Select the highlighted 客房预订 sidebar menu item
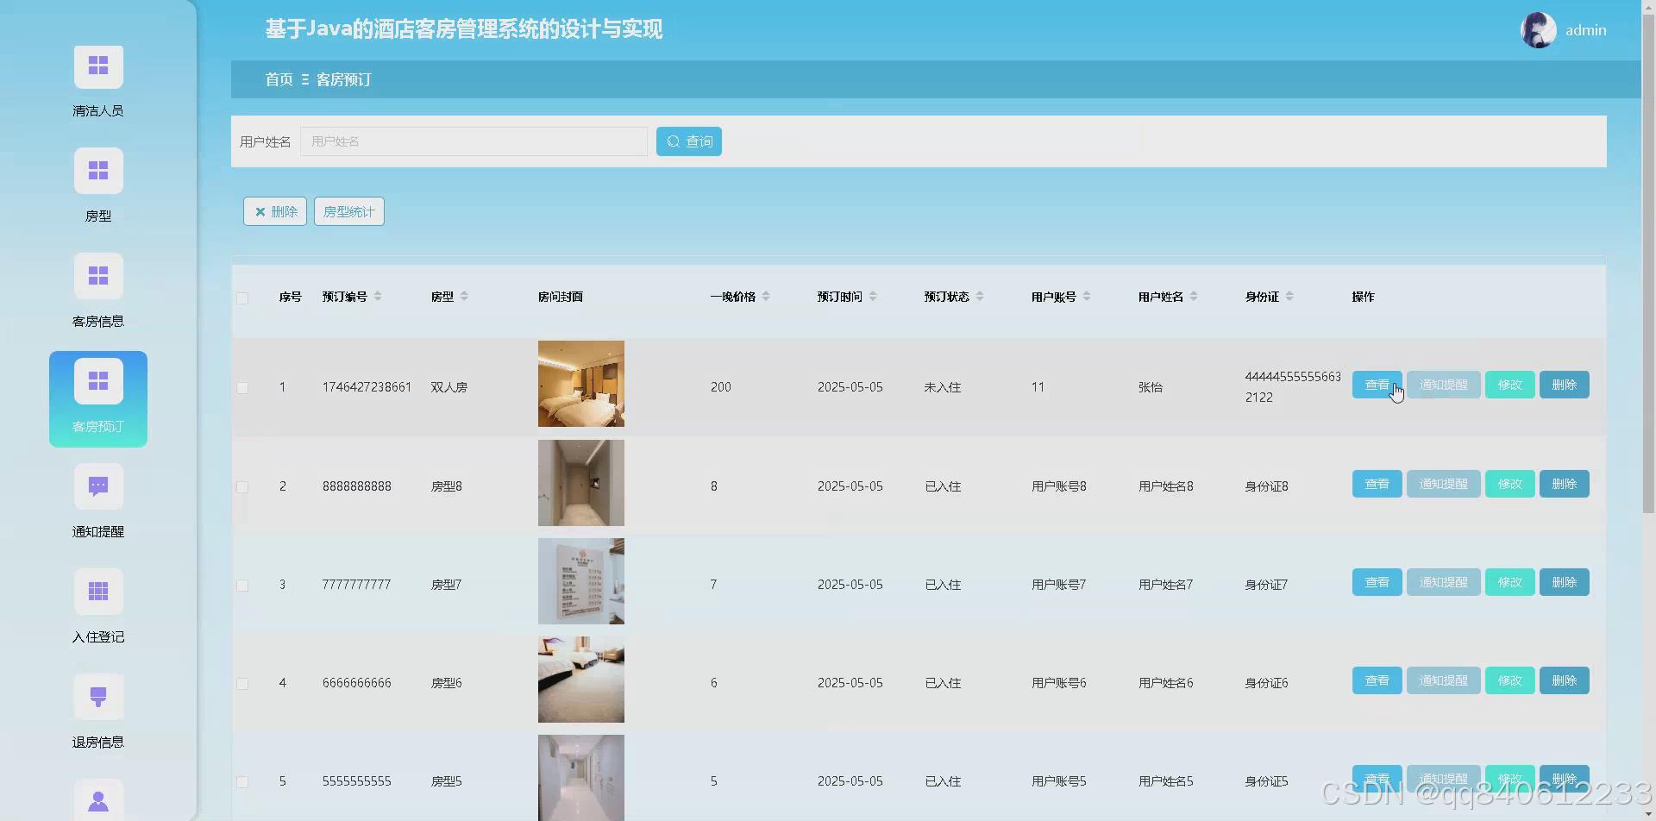 (97, 399)
